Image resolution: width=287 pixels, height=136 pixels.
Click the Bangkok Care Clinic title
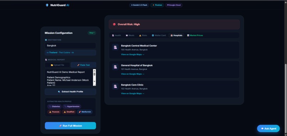click(x=132, y=85)
